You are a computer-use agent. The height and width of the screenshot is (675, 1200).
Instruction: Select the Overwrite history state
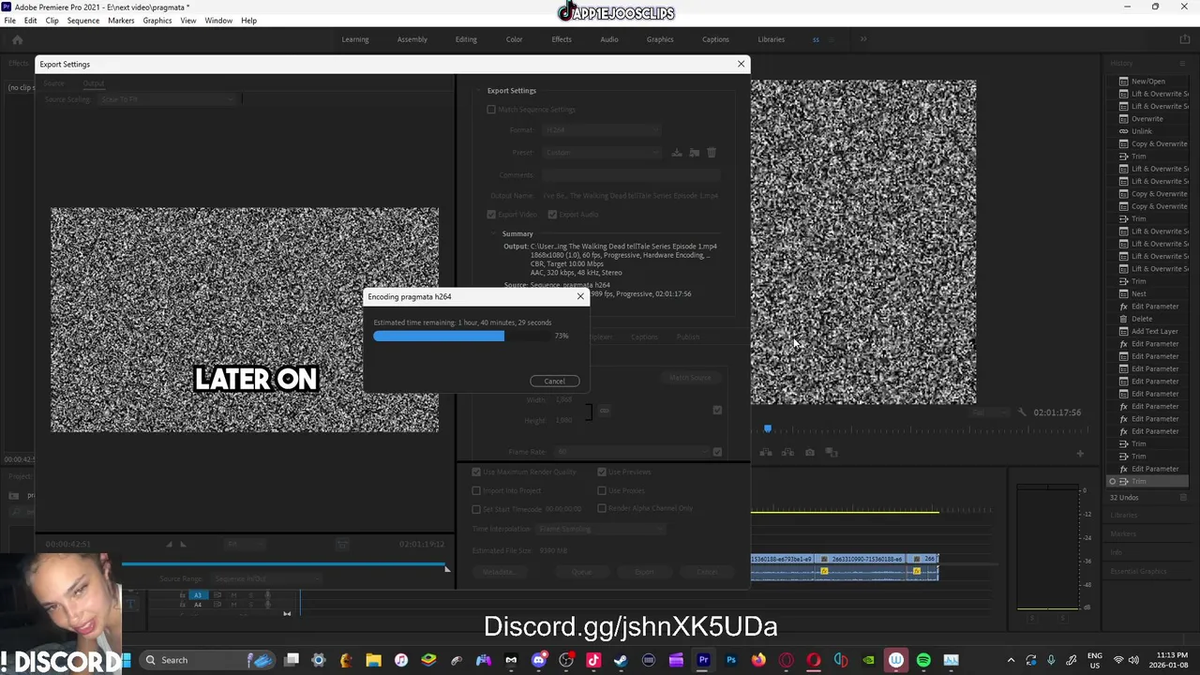[1147, 119]
